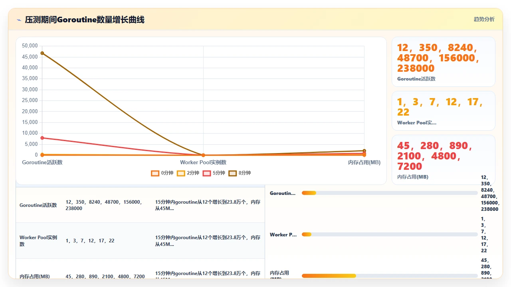511x287 pixels.
Task: Select the title 压测期间Goroutine数量增长曲线
Action: click(85, 20)
